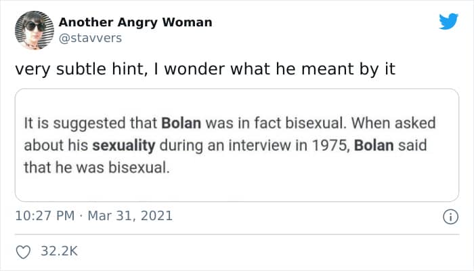Click the bold Bolan before 'said'
The image size is (474, 271).
coord(374,146)
